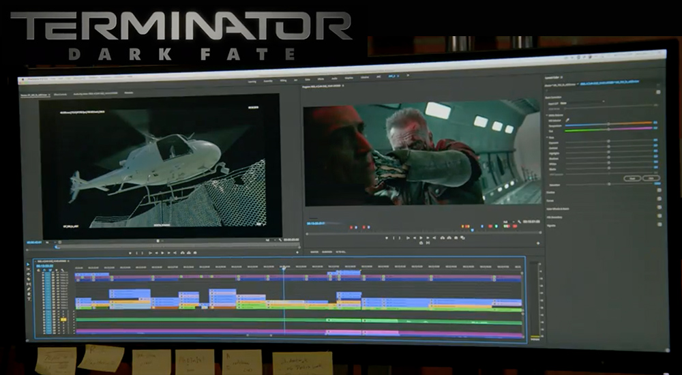682x375 pixels.
Task: Open the Input LUT dropdown
Action: pyautogui.click(x=582, y=102)
